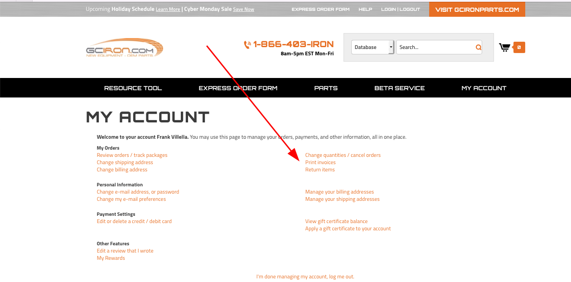
Task: Click the 8am-5pm EST Mon-Fri hours text
Action: (x=307, y=53)
